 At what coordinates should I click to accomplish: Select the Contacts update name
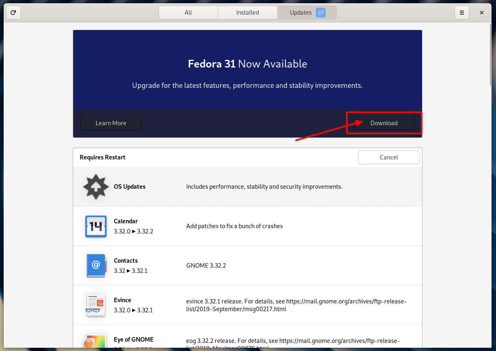(126, 261)
